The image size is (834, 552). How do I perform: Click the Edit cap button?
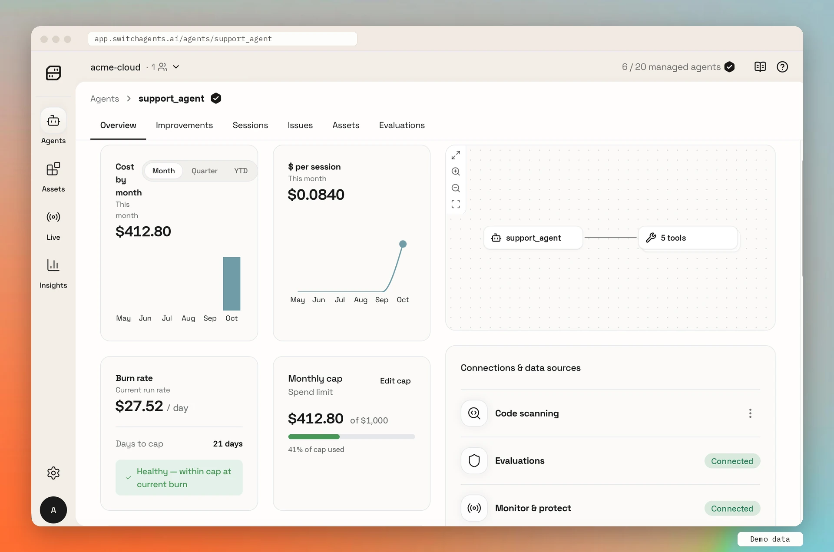395,381
